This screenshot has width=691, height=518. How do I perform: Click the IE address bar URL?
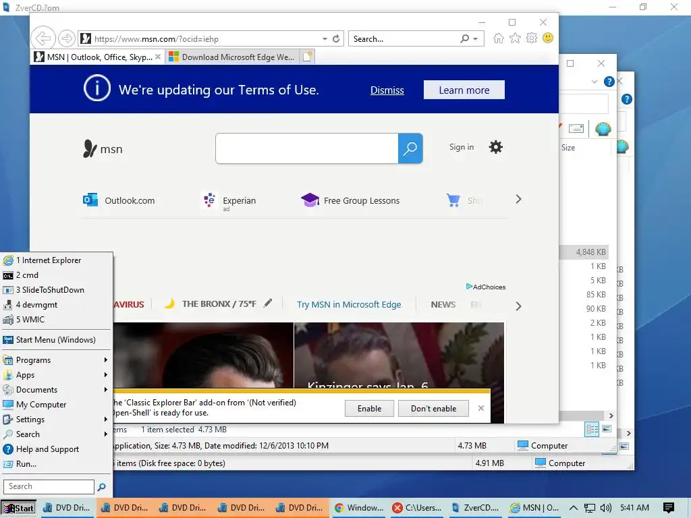pyautogui.click(x=157, y=38)
